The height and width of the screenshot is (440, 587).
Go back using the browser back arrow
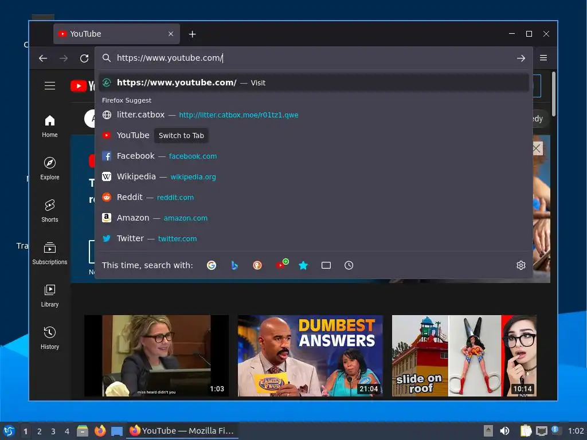tap(43, 58)
